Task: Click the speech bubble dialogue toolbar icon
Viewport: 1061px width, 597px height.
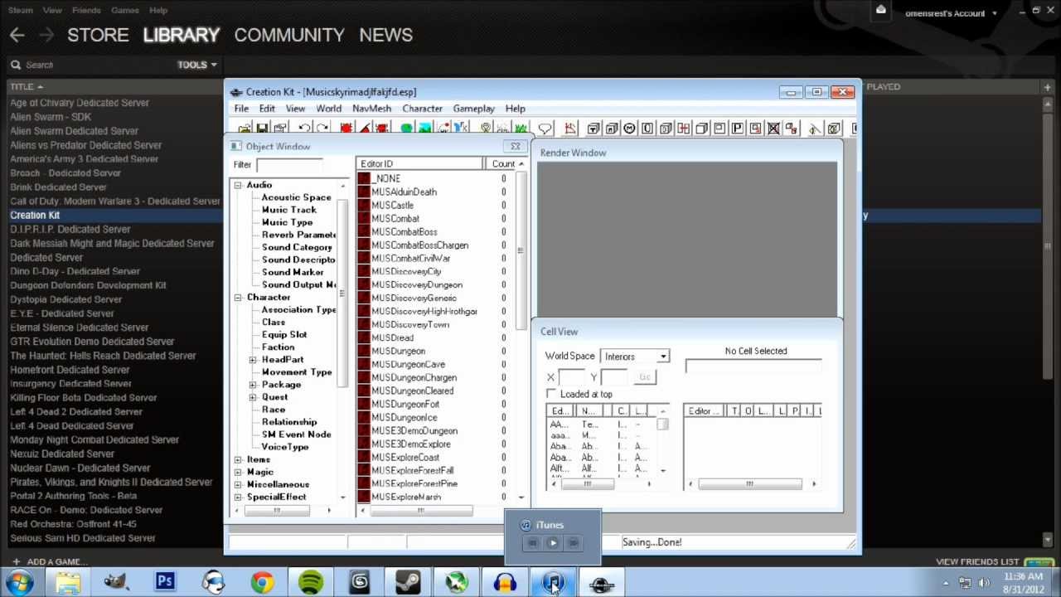Action: click(545, 129)
